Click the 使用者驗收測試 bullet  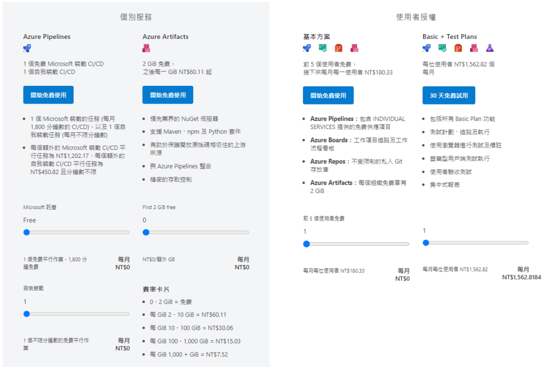451,172
